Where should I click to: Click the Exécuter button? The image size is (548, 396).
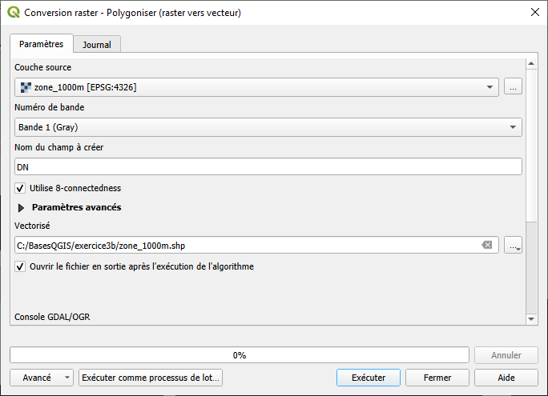pos(369,378)
